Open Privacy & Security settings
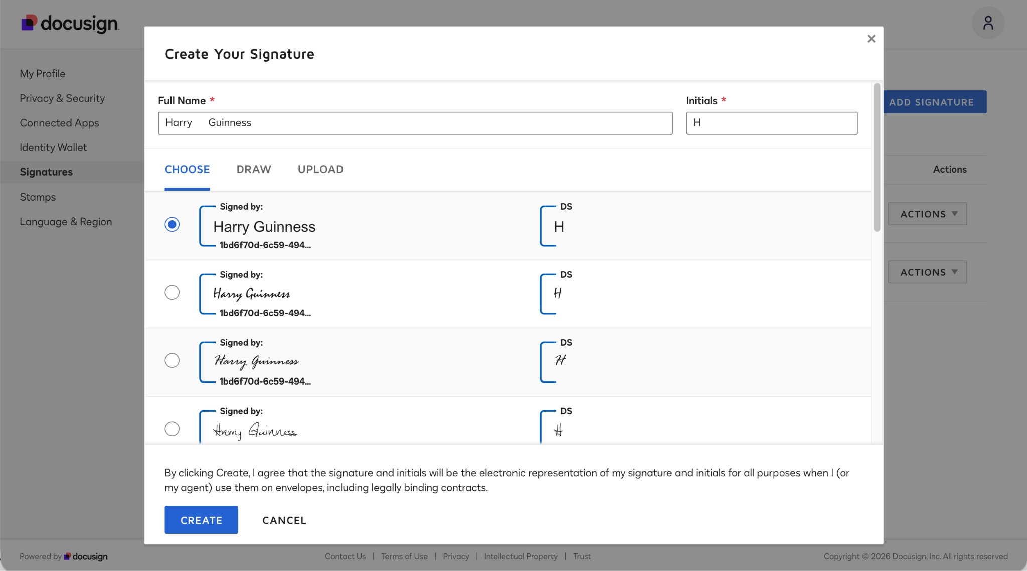The width and height of the screenshot is (1027, 571). pos(62,98)
